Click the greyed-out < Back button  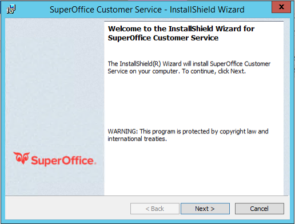click(x=155, y=209)
